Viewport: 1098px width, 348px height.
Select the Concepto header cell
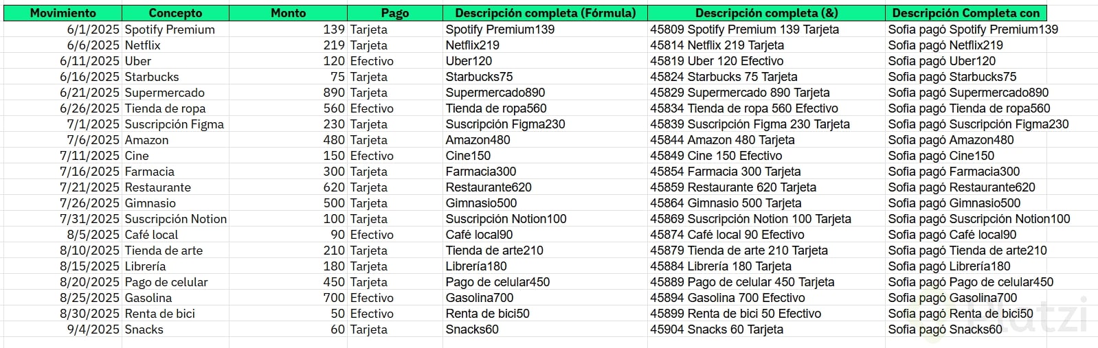(175, 13)
